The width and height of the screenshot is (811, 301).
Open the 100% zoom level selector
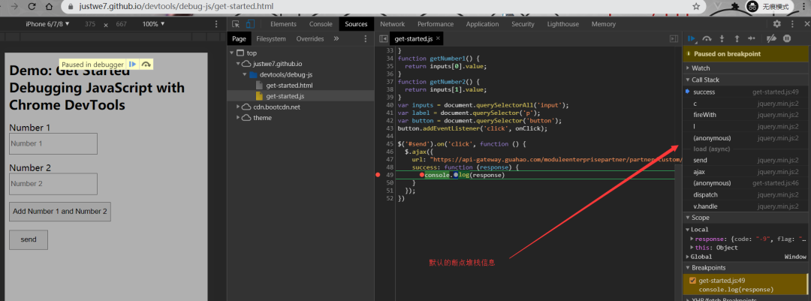point(153,24)
